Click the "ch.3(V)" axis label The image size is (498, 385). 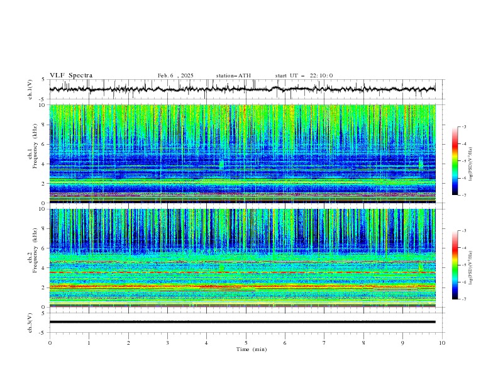[x=30, y=323]
